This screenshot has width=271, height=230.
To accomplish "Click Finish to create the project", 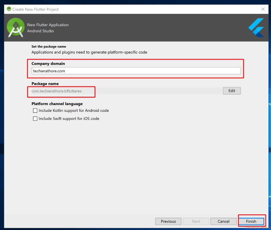I will point(251,221).
